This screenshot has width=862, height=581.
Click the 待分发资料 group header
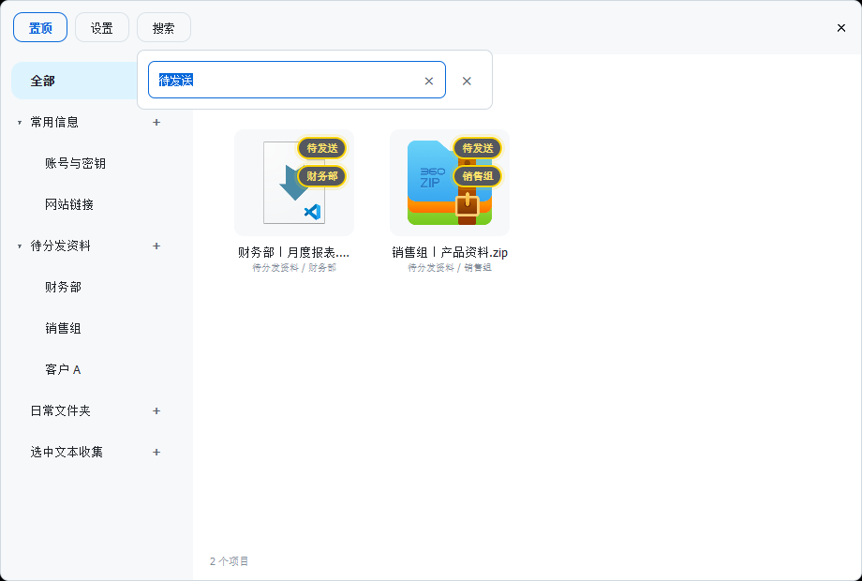61,246
